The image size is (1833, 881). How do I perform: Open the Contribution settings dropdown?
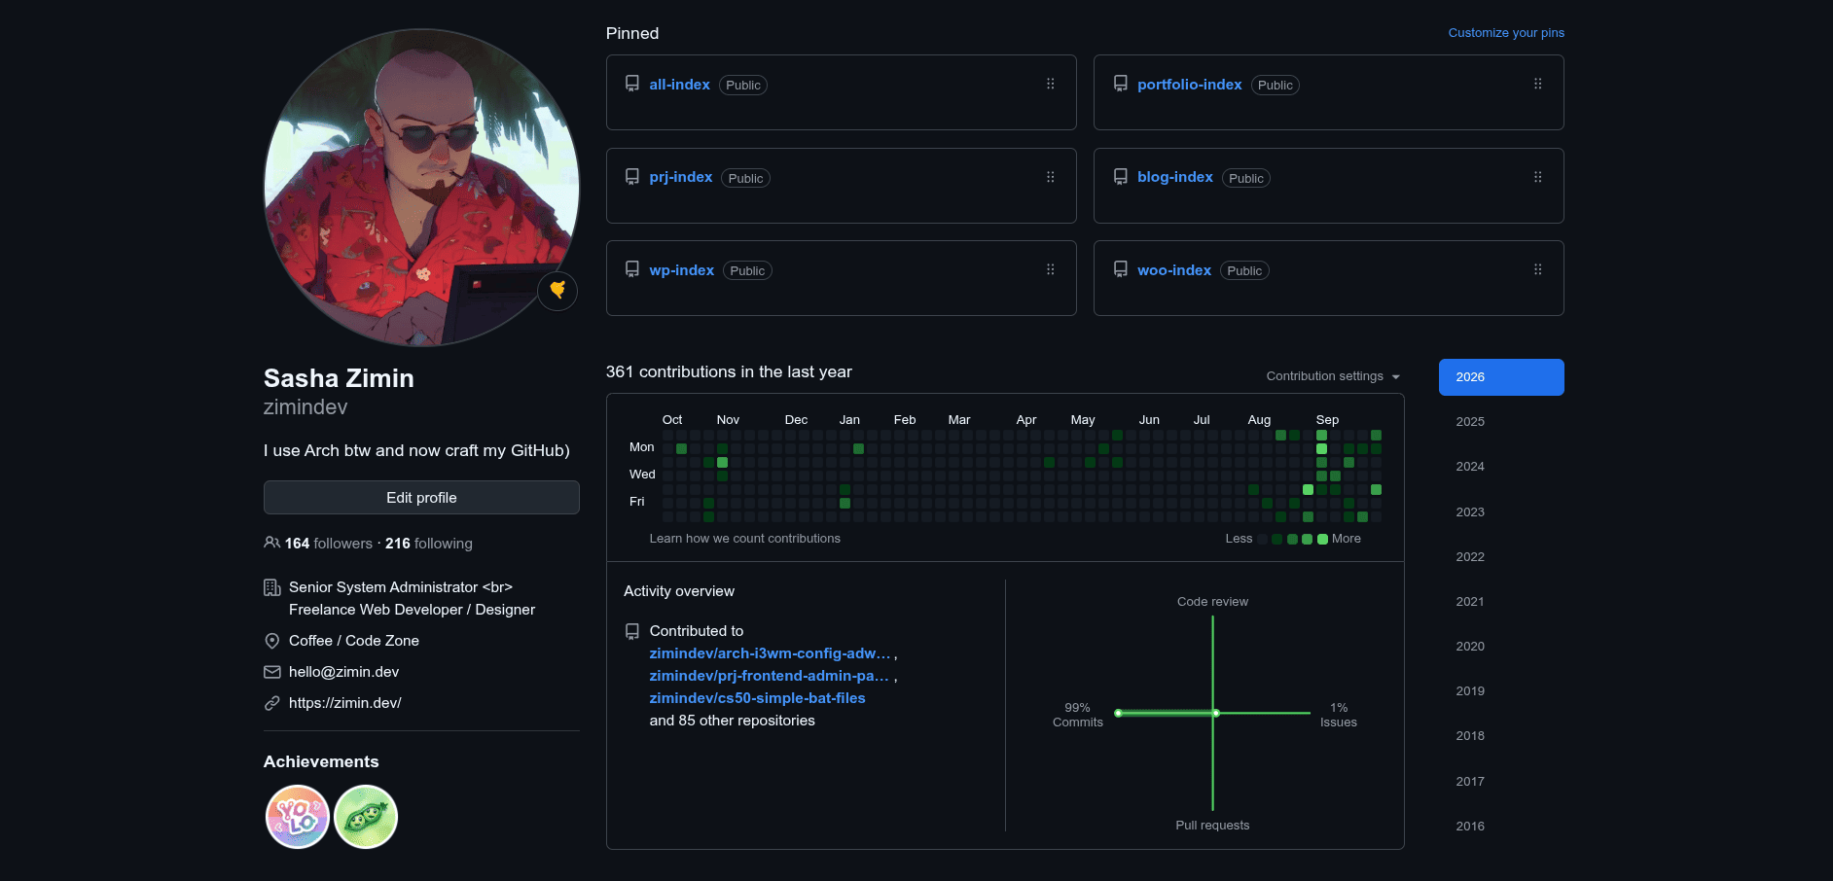pyautogui.click(x=1333, y=376)
